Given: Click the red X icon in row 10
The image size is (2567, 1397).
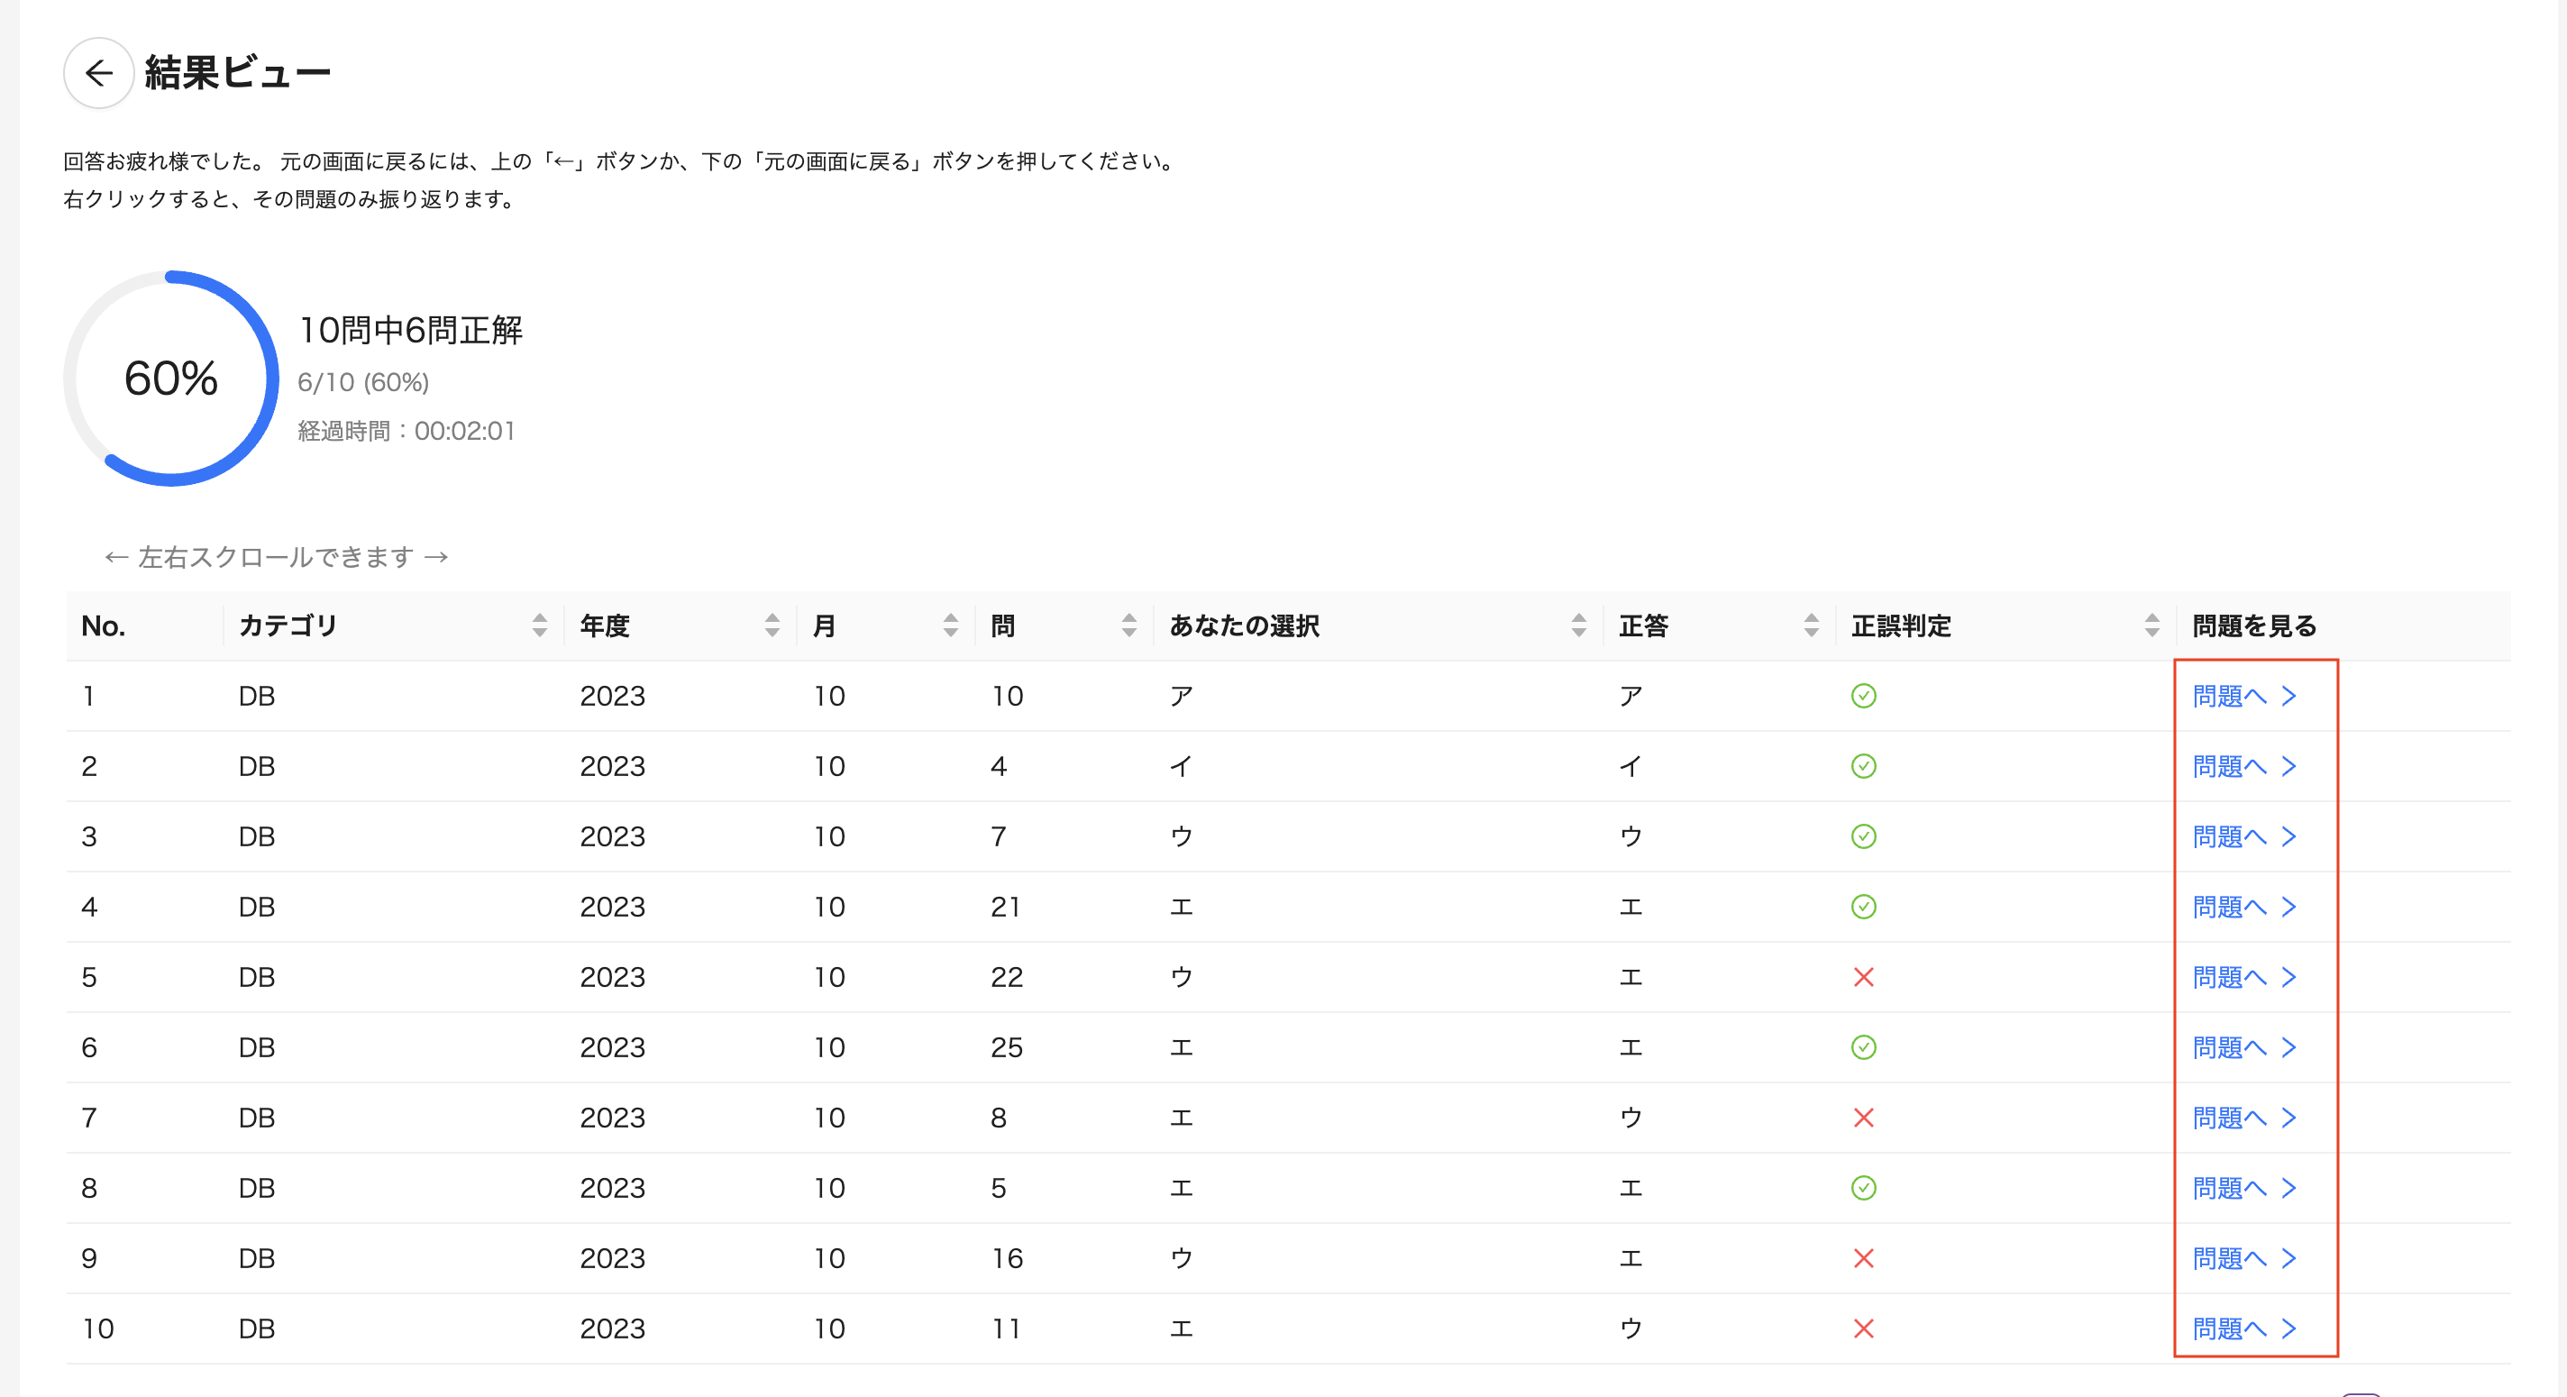Looking at the screenshot, I should [1862, 1329].
